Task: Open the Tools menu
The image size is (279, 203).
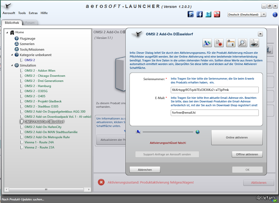Action: pyautogui.click(x=22, y=13)
